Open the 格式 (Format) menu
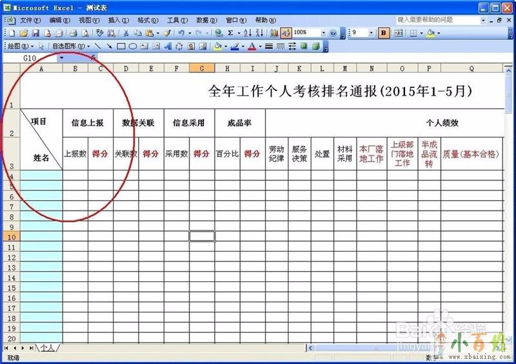This screenshot has height=364, width=516. click(x=148, y=20)
